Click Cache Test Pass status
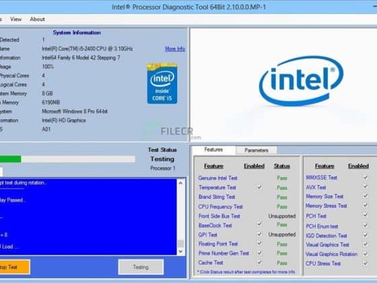 [282, 263]
